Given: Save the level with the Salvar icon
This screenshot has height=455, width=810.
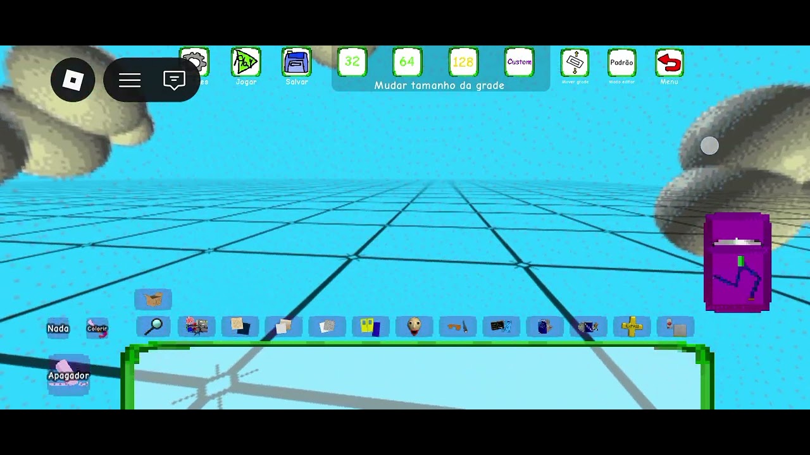Looking at the screenshot, I should [x=297, y=62].
